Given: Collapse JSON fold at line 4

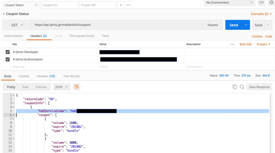Looking at the screenshot, I should pos(13,107).
